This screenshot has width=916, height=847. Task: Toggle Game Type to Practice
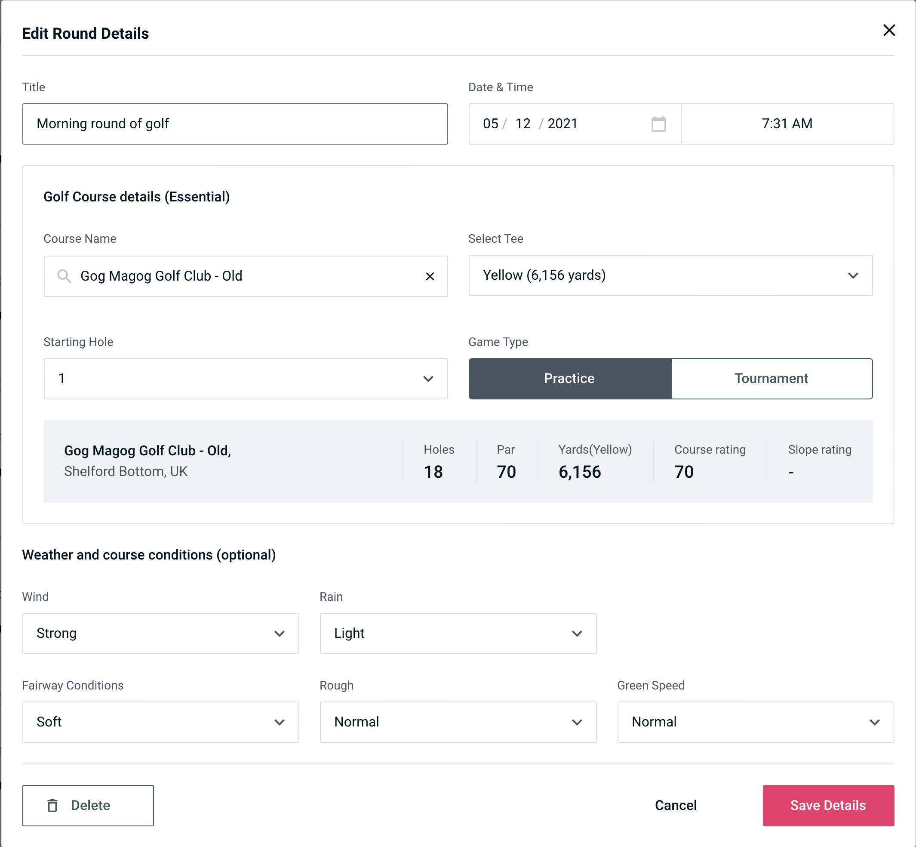point(570,378)
